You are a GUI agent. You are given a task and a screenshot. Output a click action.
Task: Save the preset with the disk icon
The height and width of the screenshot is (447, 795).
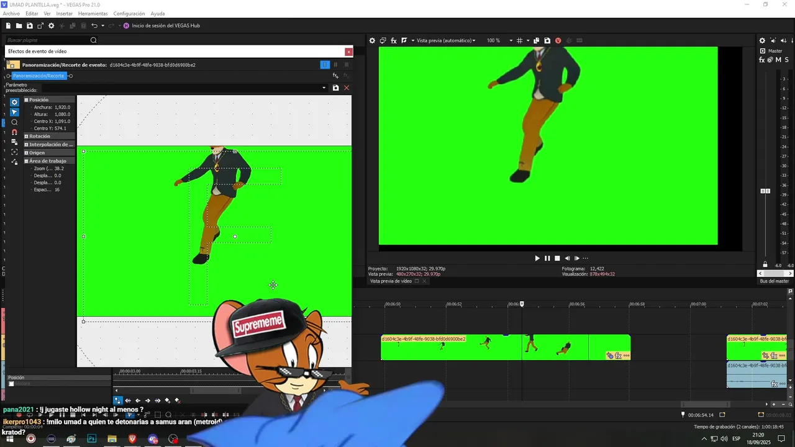click(335, 88)
